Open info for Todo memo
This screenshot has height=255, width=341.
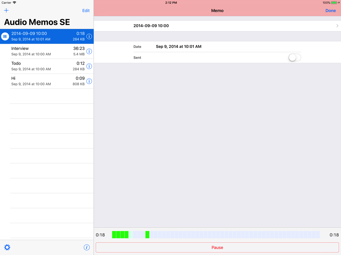pos(89,66)
